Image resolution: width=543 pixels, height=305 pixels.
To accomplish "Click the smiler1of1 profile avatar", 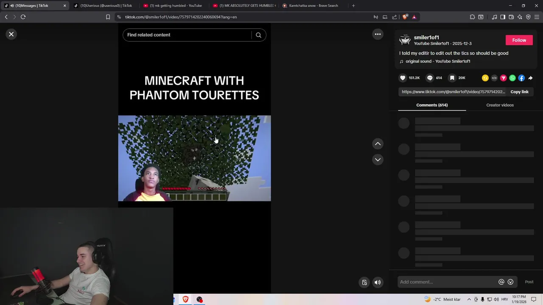I will pos(405,40).
